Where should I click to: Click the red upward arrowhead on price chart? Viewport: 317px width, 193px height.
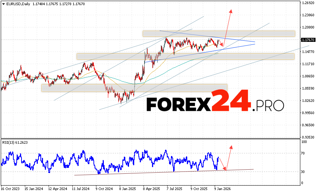231,11
